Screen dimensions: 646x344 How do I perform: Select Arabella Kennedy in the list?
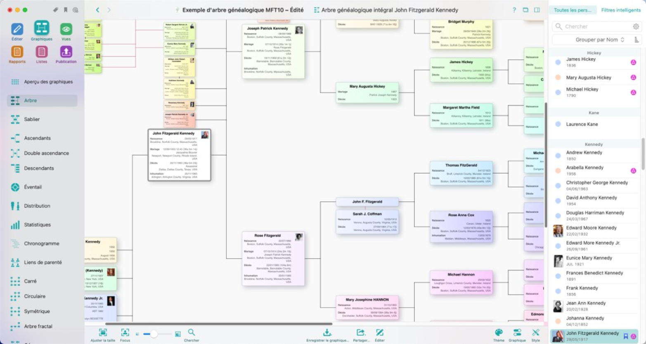594,171
